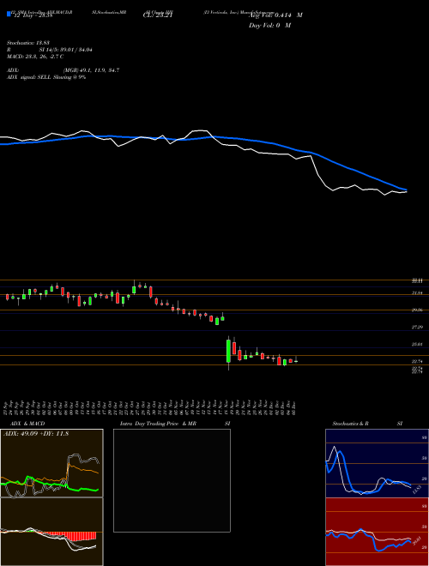The height and width of the screenshot is (566, 429).
Task: Select the 'SI 14/3: 39.01 / 34.04' readout
Action: [66, 50]
